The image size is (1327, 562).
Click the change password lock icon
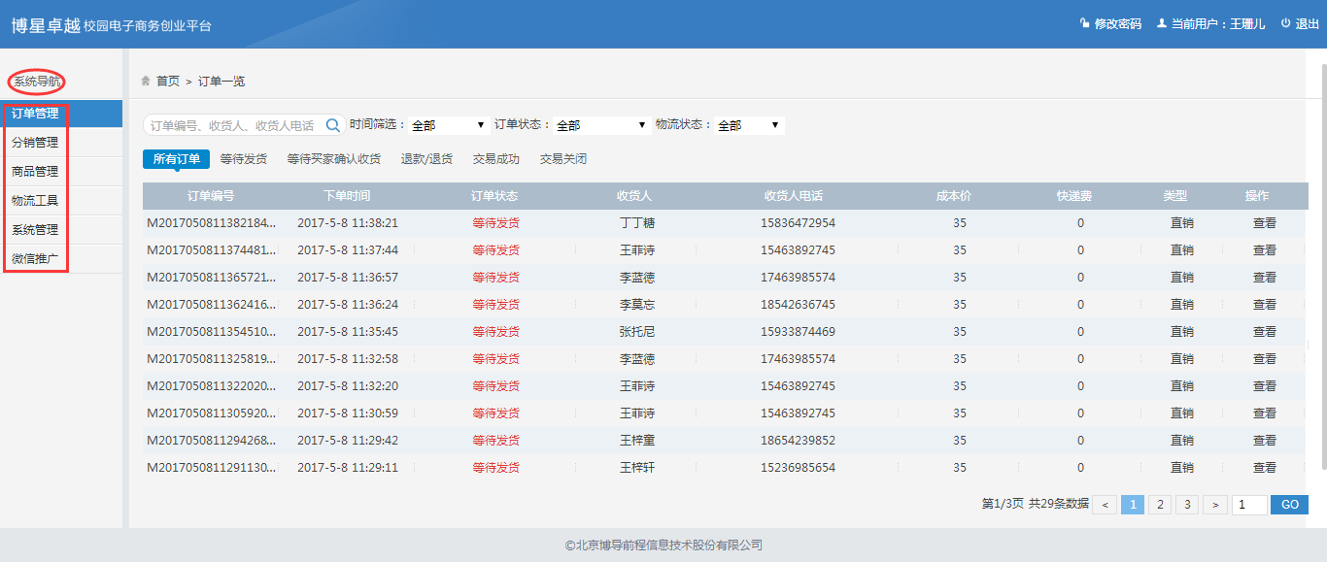coord(1084,23)
